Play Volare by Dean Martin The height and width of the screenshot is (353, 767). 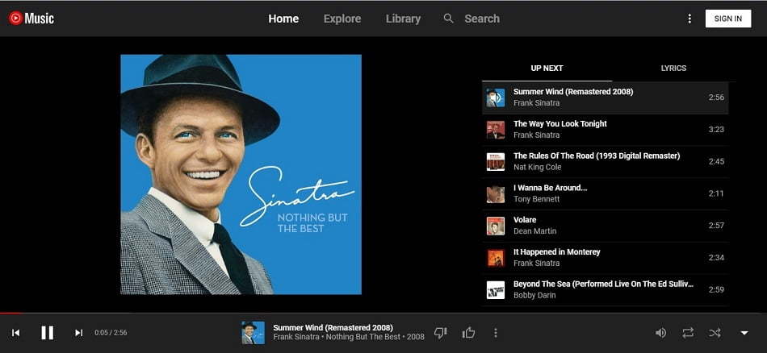point(605,226)
